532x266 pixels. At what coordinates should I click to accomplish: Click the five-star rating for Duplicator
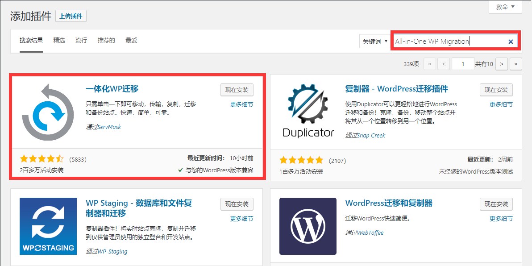pyautogui.click(x=301, y=160)
